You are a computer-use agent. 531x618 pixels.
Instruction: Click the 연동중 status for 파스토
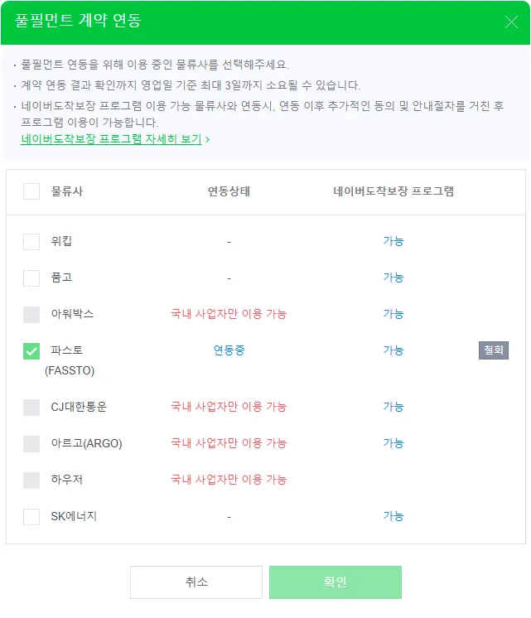(229, 350)
